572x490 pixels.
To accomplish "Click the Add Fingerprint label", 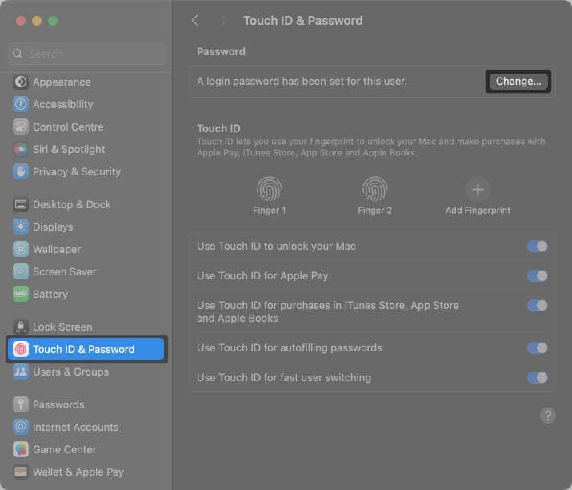I will 478,211.
